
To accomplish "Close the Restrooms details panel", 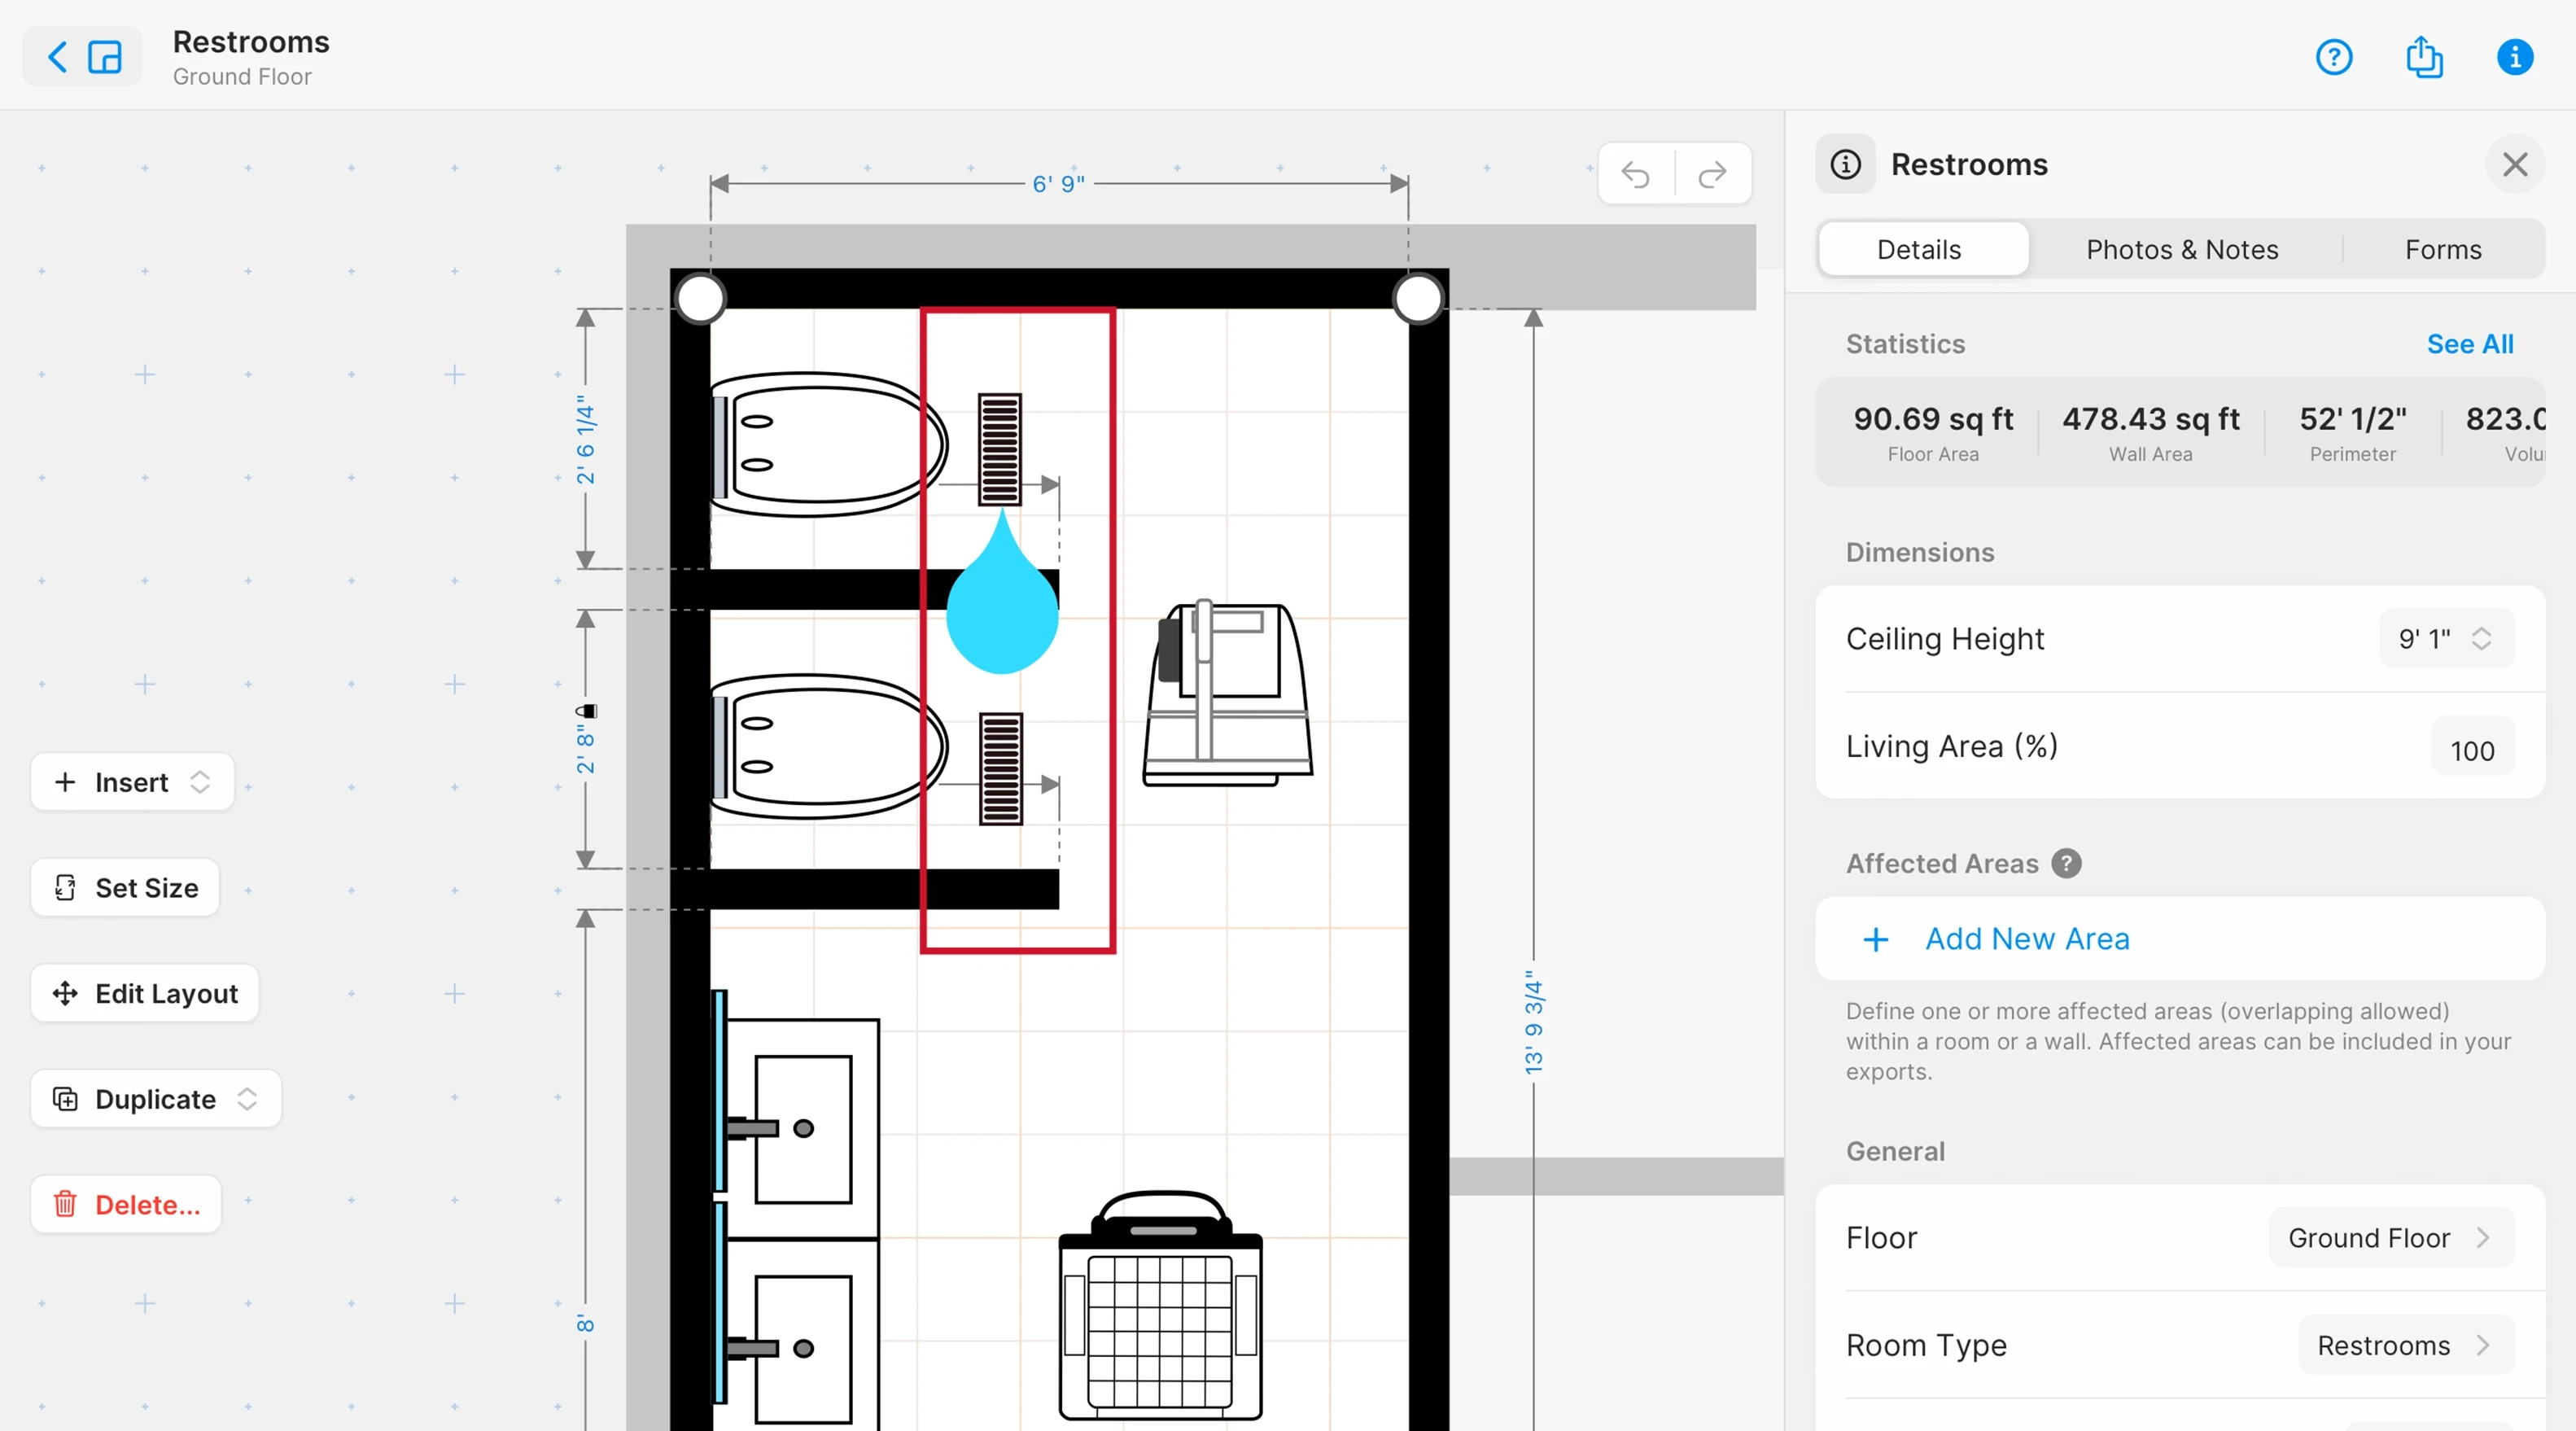I will point(2514,164).
